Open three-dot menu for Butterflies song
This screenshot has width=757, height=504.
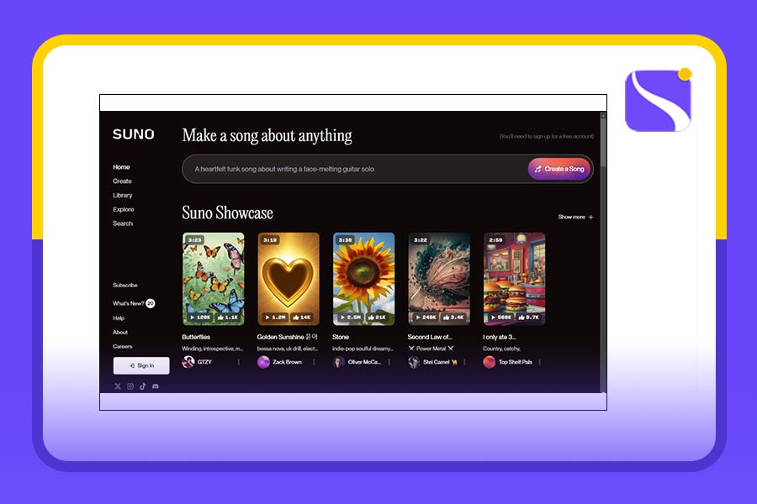click(x=239, y=362)
